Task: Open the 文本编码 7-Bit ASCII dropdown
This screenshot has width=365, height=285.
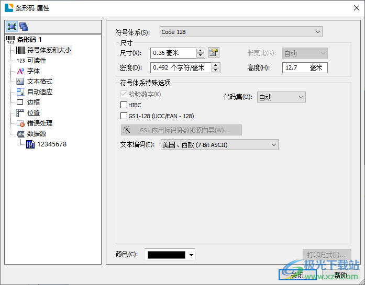Action: click(219, 145)
